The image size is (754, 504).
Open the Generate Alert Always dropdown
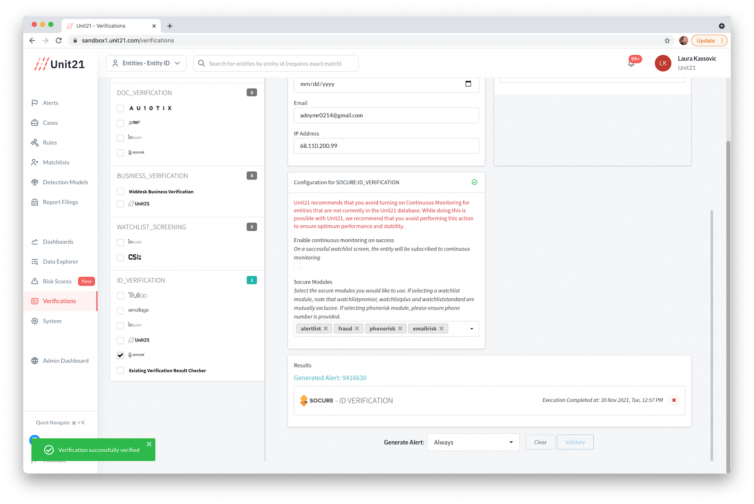pos(473,442)
